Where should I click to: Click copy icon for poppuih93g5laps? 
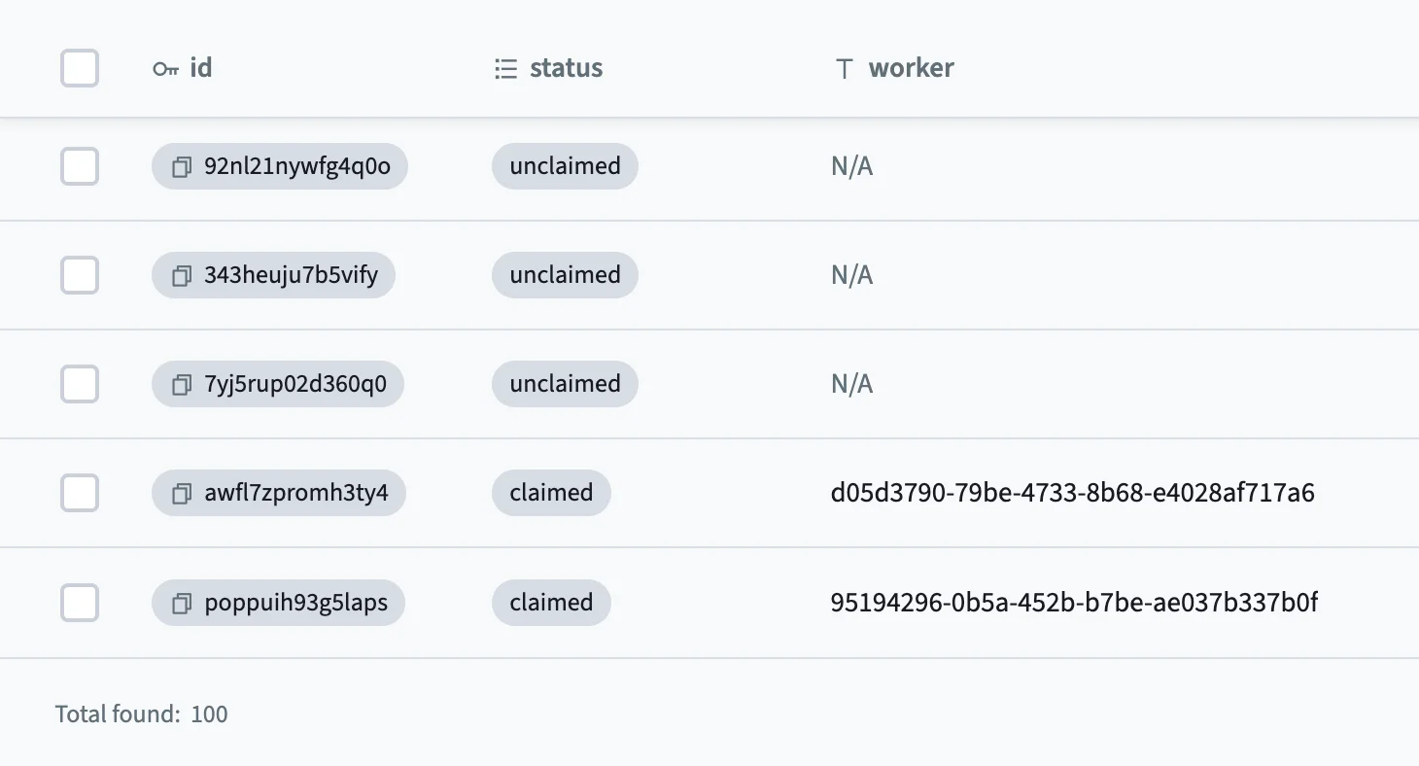click(181, 604)
